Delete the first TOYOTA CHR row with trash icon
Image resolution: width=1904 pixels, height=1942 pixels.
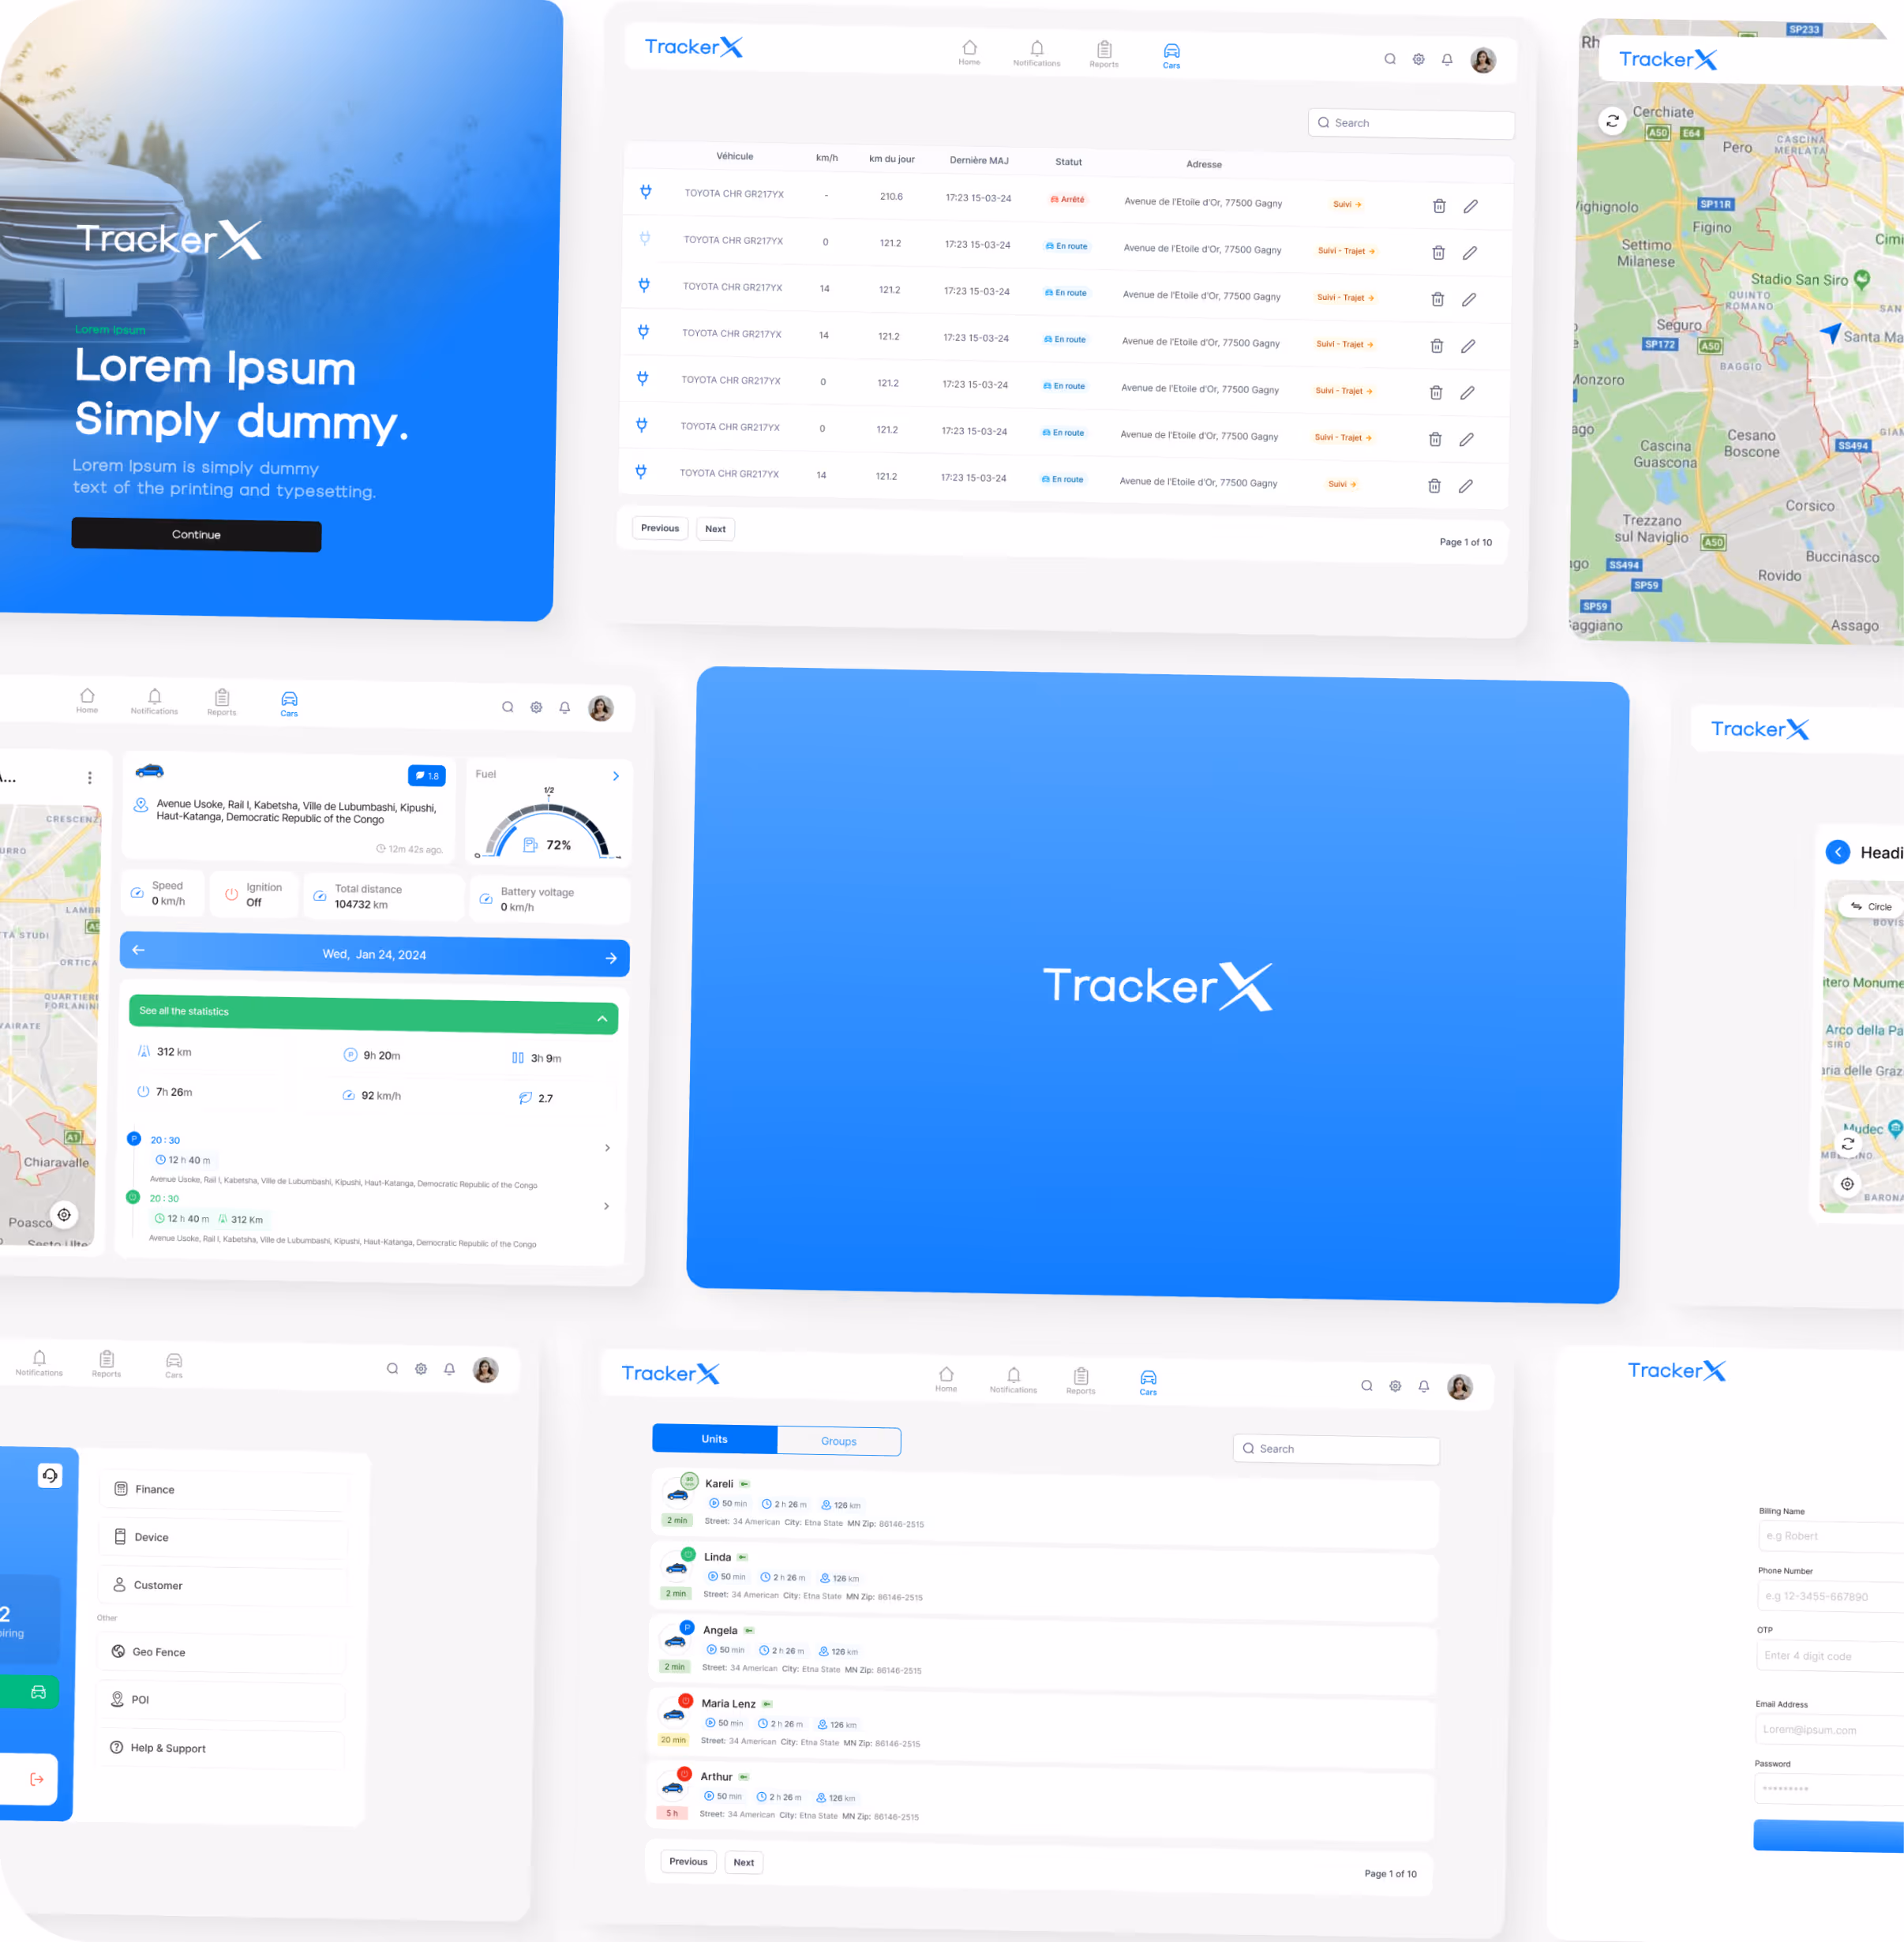tap(1439, 206)
